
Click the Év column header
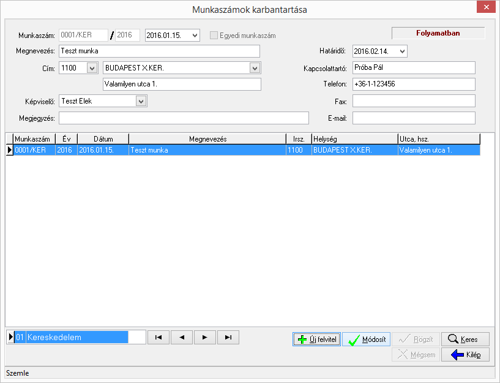point(67,139)
